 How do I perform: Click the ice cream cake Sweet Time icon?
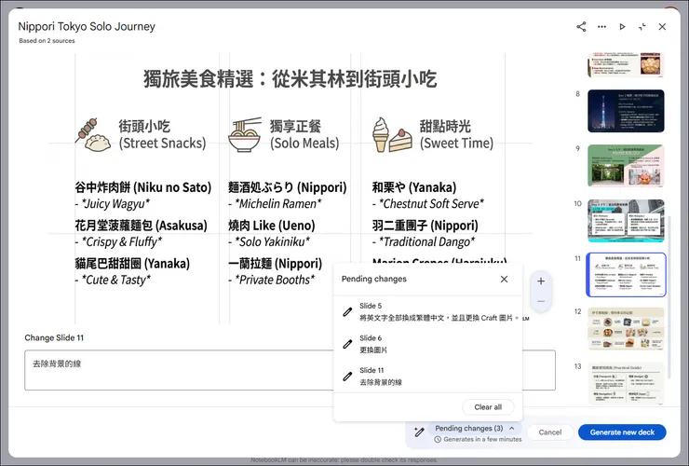coord(392,134)
